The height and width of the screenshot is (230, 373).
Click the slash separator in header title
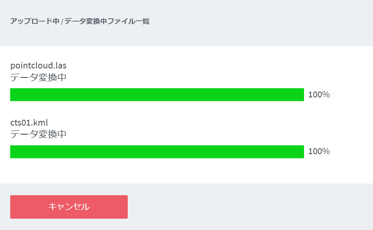pyautogui.click(x=62, y=22)
